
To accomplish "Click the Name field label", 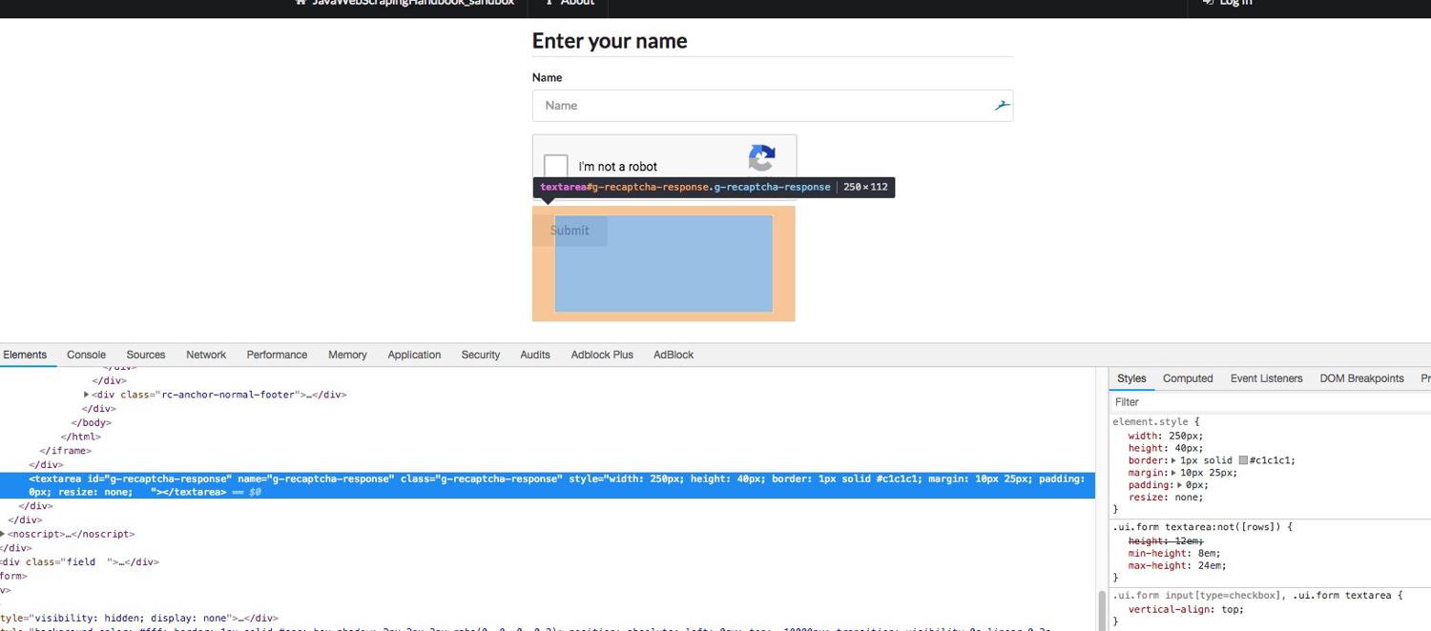I will pos(547,77).
